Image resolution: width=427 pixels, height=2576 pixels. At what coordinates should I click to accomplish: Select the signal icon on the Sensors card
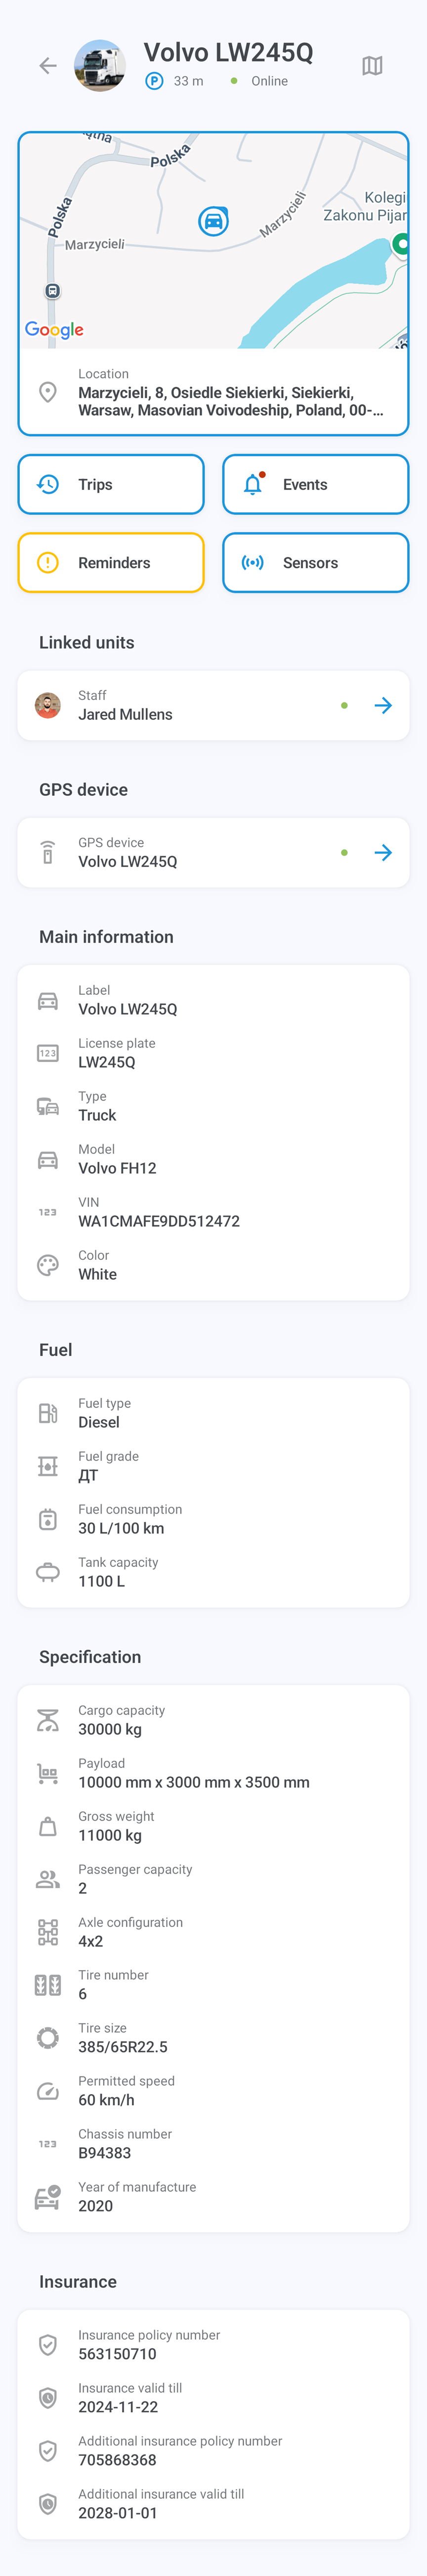[x=253, y=562]
